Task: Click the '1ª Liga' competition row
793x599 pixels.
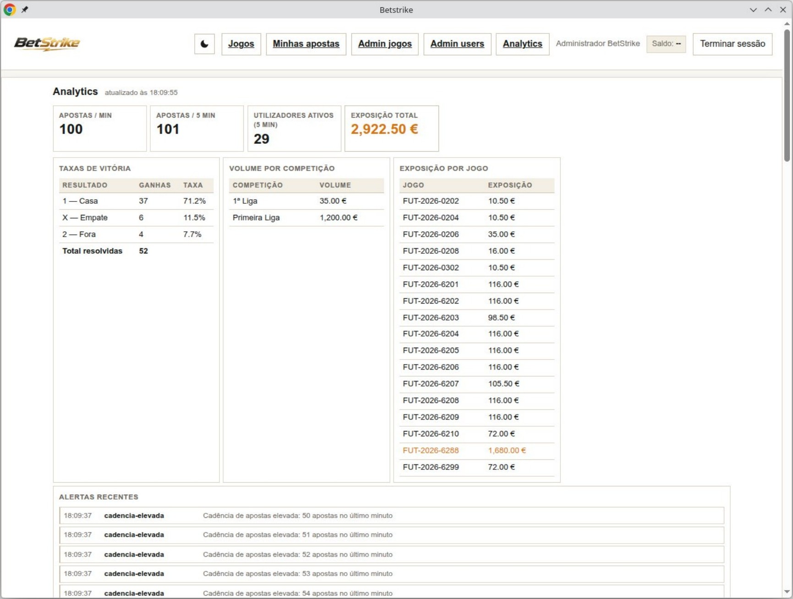Action: coord(306,201)
